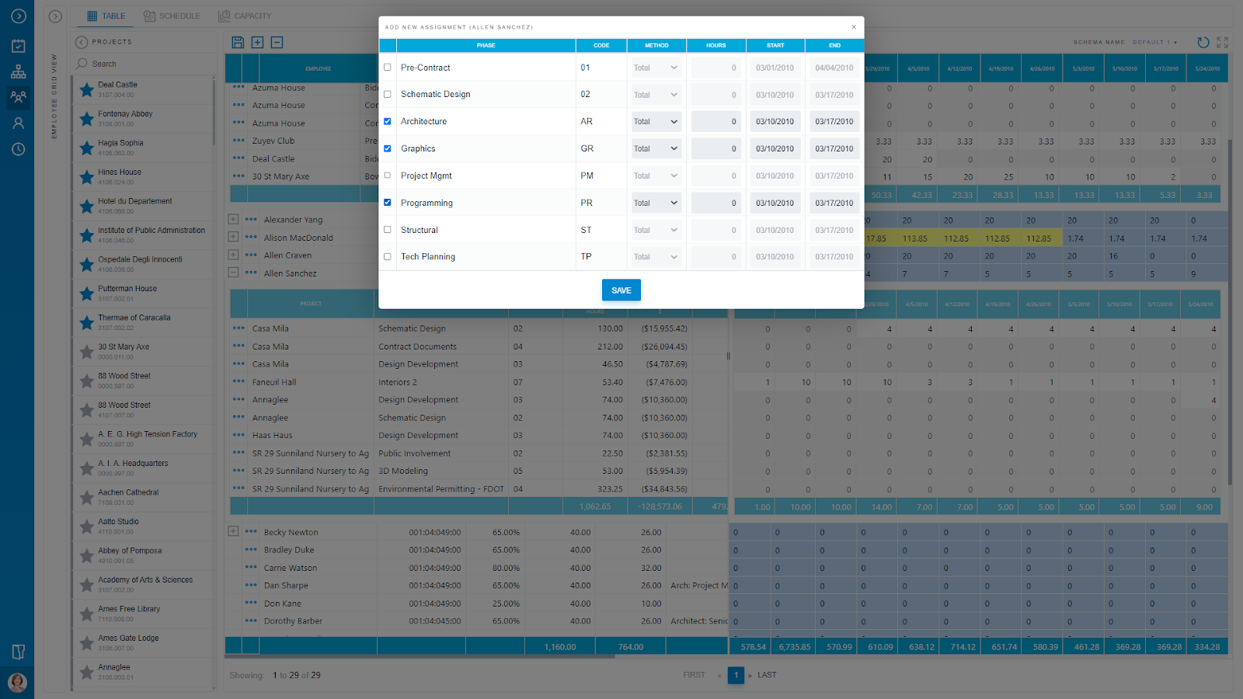This screenshot has height=699, width=1243.
Task: Enable the Structural phase checkbox
Action: (x=387, y=230)
